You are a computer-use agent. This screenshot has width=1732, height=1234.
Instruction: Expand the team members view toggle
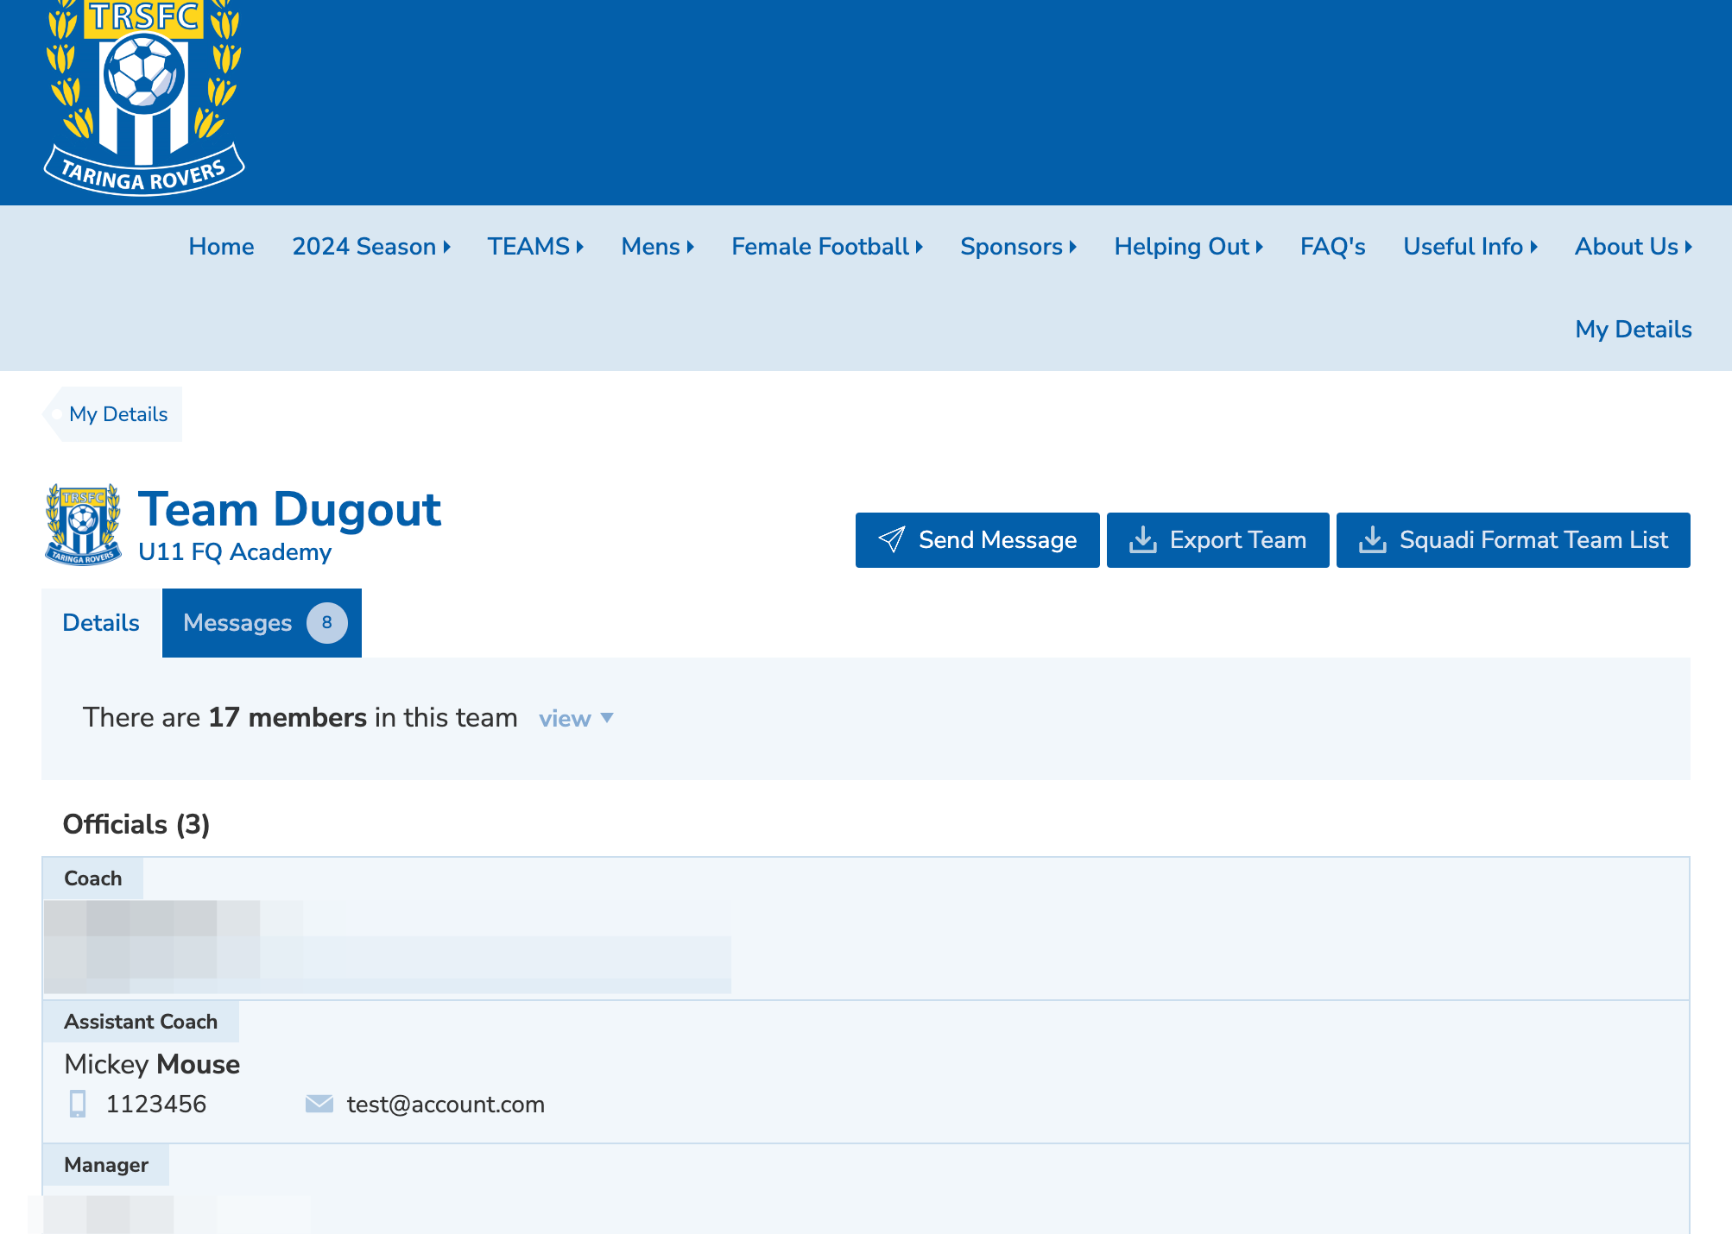[576, 719]
